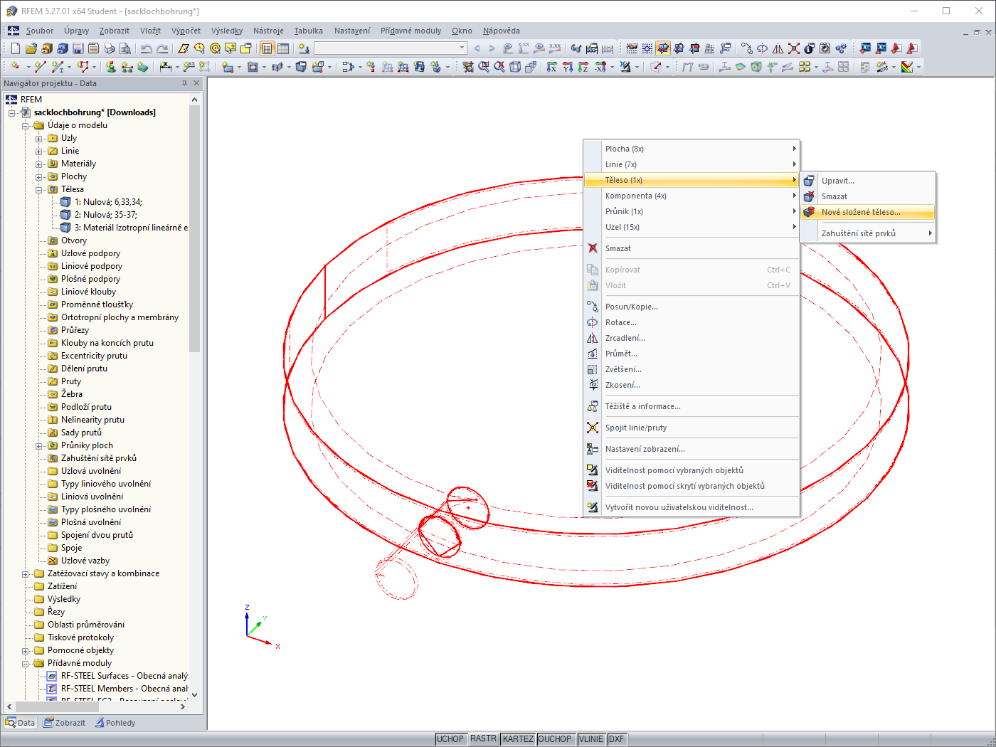Open the Přídavné moduly menu
The image size is (996, 747).
(x=410, y=31)
